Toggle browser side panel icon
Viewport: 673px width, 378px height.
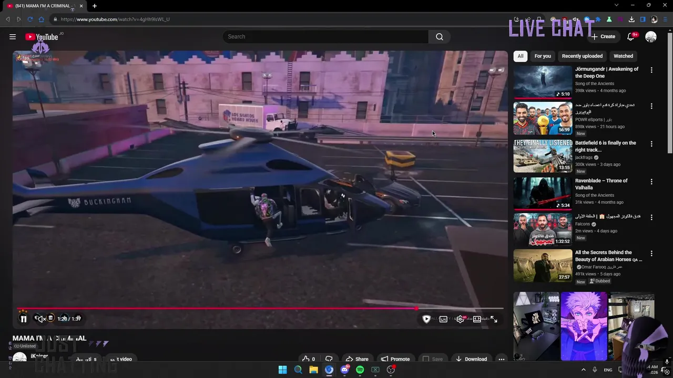pos(643,19)
